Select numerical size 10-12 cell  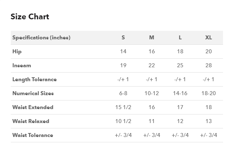pyautogui.click(x=151, y=93)
